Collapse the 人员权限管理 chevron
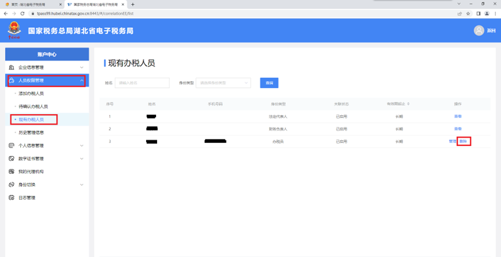The image size is (501, 257). point(82,80)
